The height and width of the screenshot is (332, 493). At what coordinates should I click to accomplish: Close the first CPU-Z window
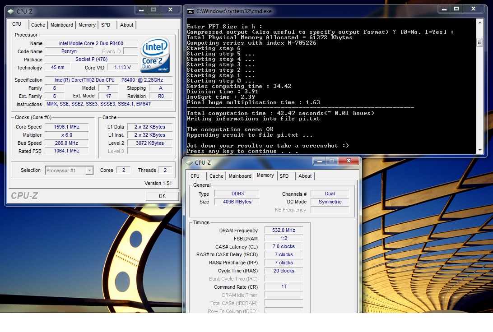(x=170, y=10)
